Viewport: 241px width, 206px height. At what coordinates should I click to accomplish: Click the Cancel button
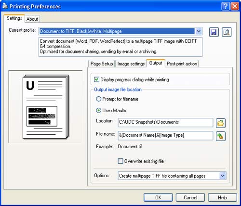click(190, 197)
